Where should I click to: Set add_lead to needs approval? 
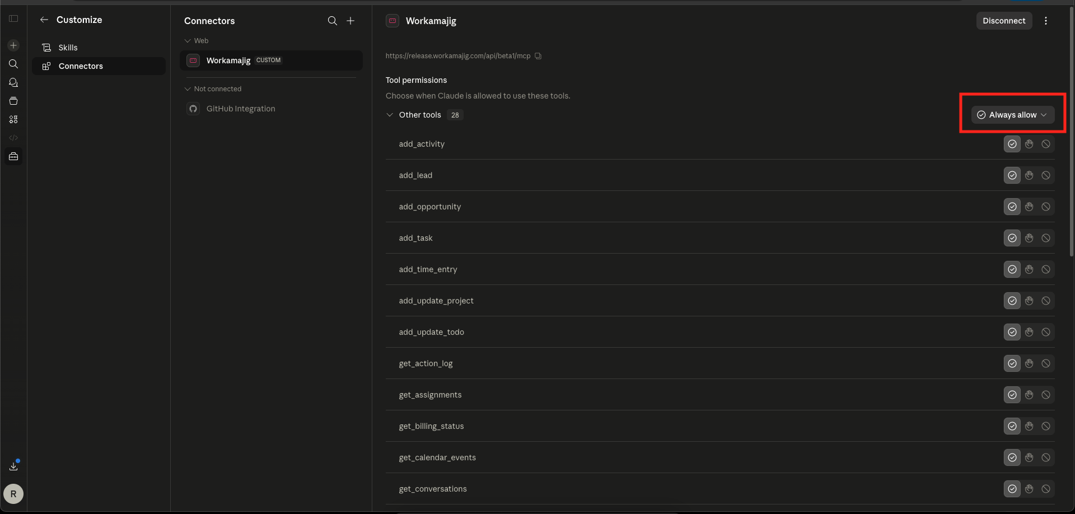[1029, 175]
